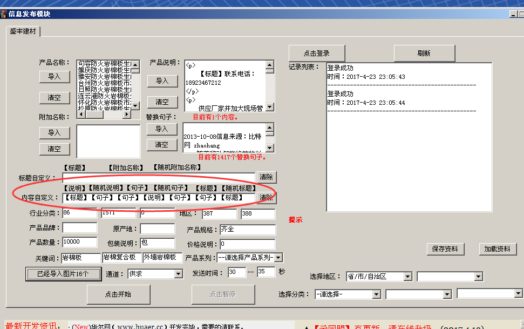
Task: Switch to the 盛丰建材 tab
Action: [23, 31]
